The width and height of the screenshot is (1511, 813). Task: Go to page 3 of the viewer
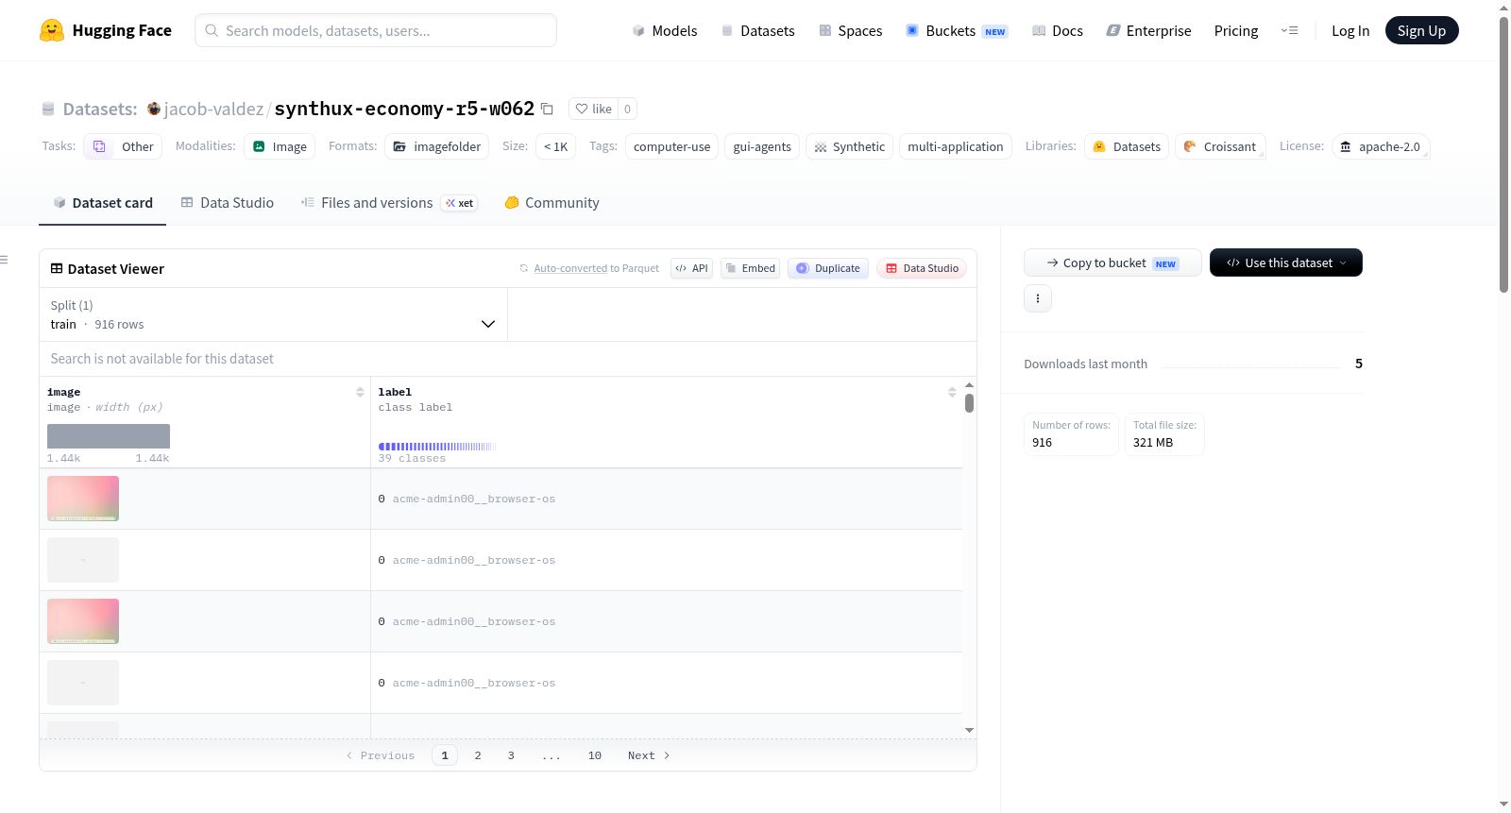pos(511,755)
